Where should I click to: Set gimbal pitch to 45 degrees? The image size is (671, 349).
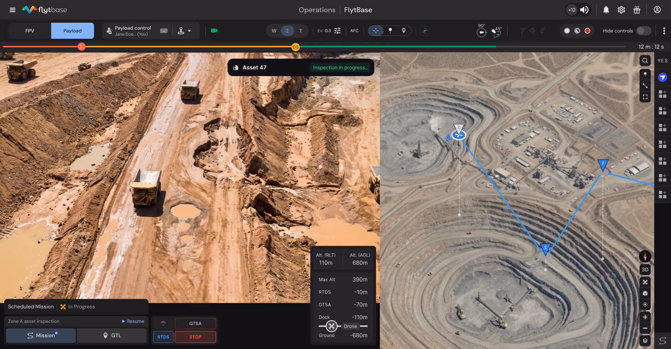click(x=496, y=31)
